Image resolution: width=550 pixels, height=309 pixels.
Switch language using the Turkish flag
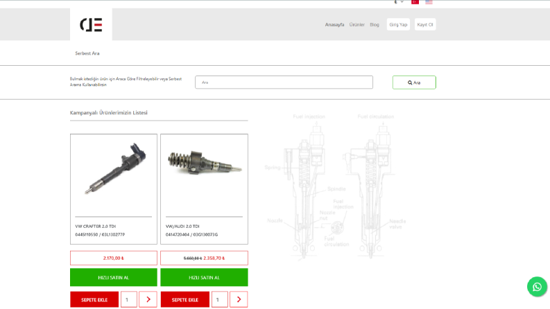tap(415, 2)
